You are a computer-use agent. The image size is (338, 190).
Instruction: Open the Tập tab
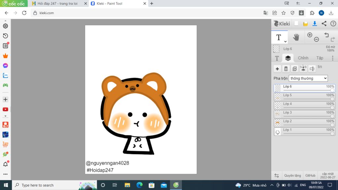point(320,58)
